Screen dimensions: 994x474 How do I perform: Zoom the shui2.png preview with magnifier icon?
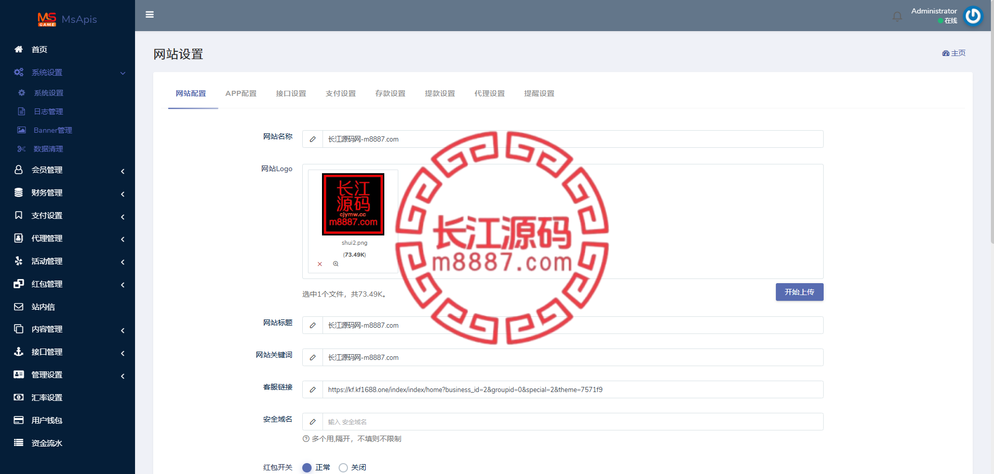[336, 264]
